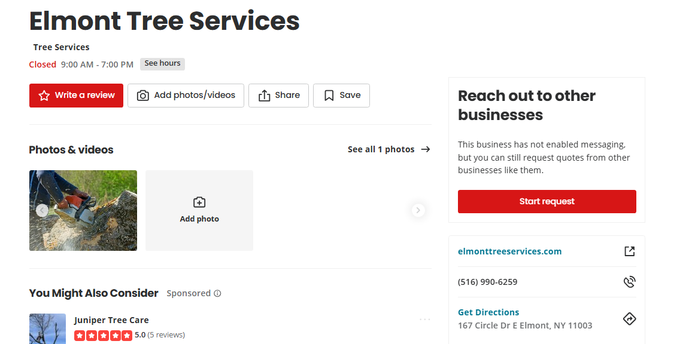The height and width of the screenshot is (344, 695).
Task: Open external website arrow icon
Action: pos(629,251)
